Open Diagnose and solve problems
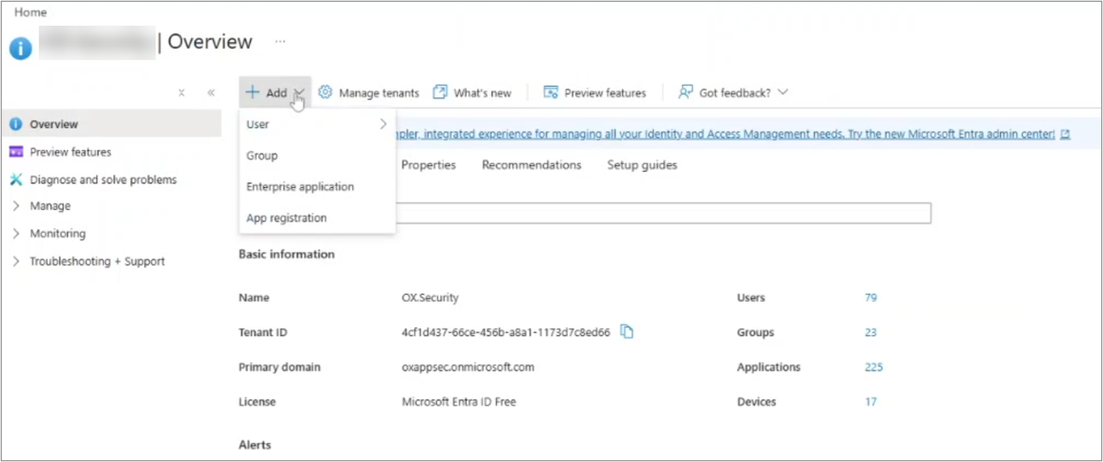1103x462 pixels. (102, 179)
